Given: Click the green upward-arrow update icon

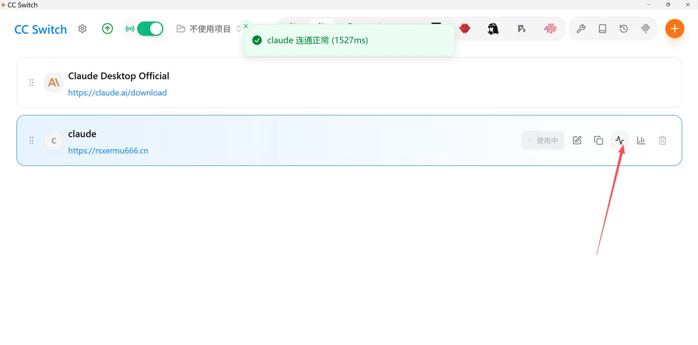Looking at the screenshot, I should [x=108, y=29].
